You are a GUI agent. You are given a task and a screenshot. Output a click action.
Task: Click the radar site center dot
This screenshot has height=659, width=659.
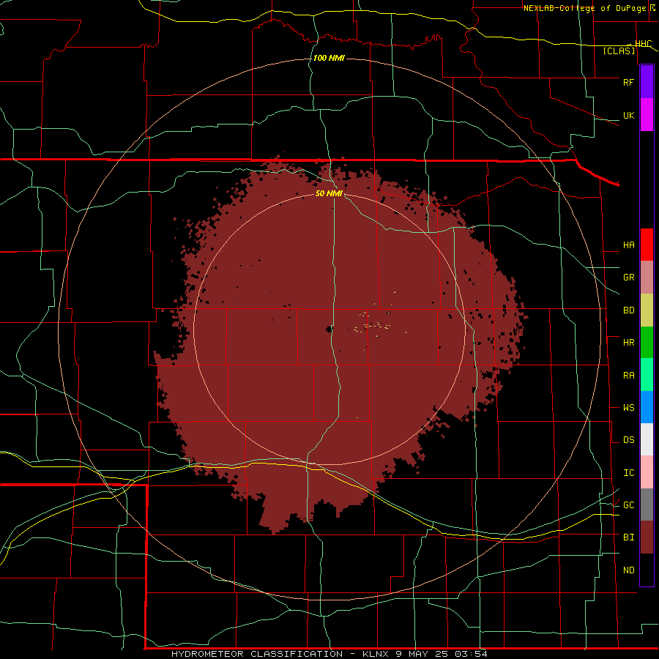[x=329, y=329]
